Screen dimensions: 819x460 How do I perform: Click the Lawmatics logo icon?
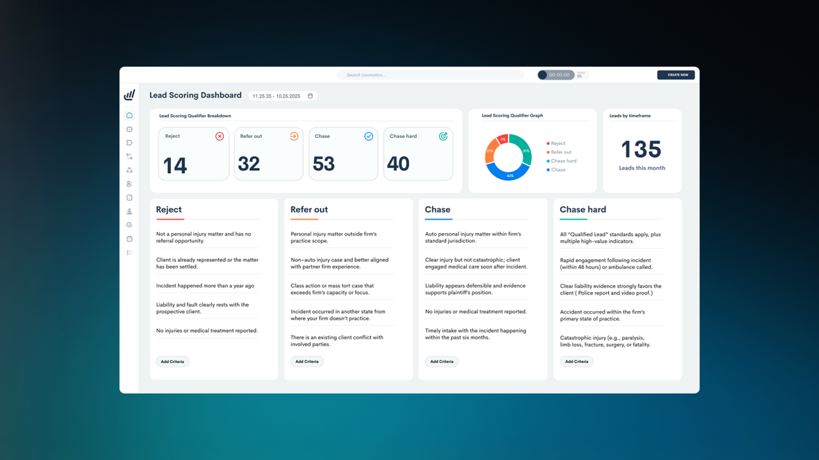coord(129,95)
